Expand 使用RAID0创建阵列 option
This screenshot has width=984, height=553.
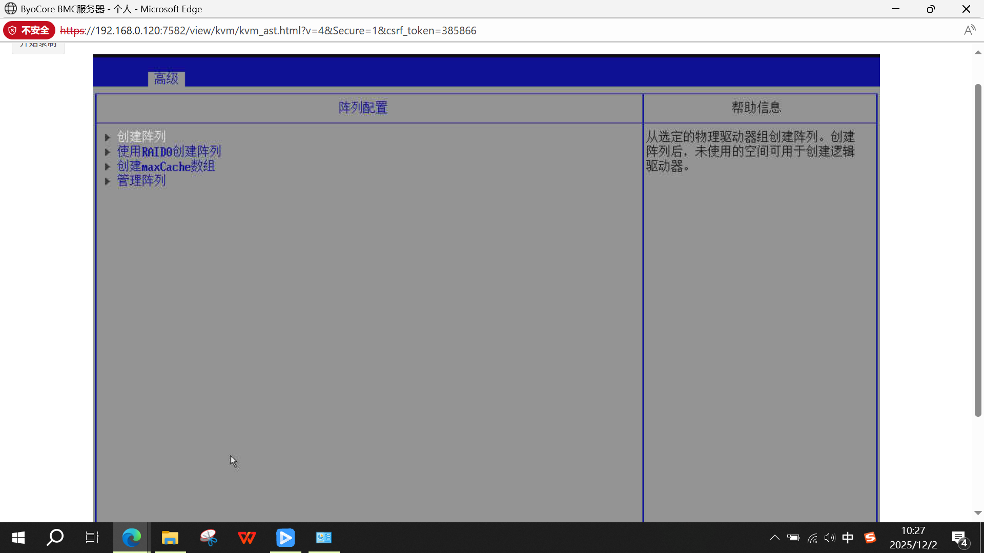point(169,152)
